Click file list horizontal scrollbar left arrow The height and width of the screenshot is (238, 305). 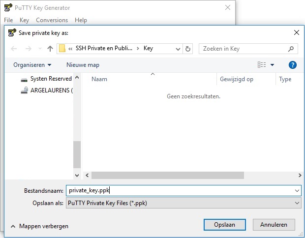87,176
